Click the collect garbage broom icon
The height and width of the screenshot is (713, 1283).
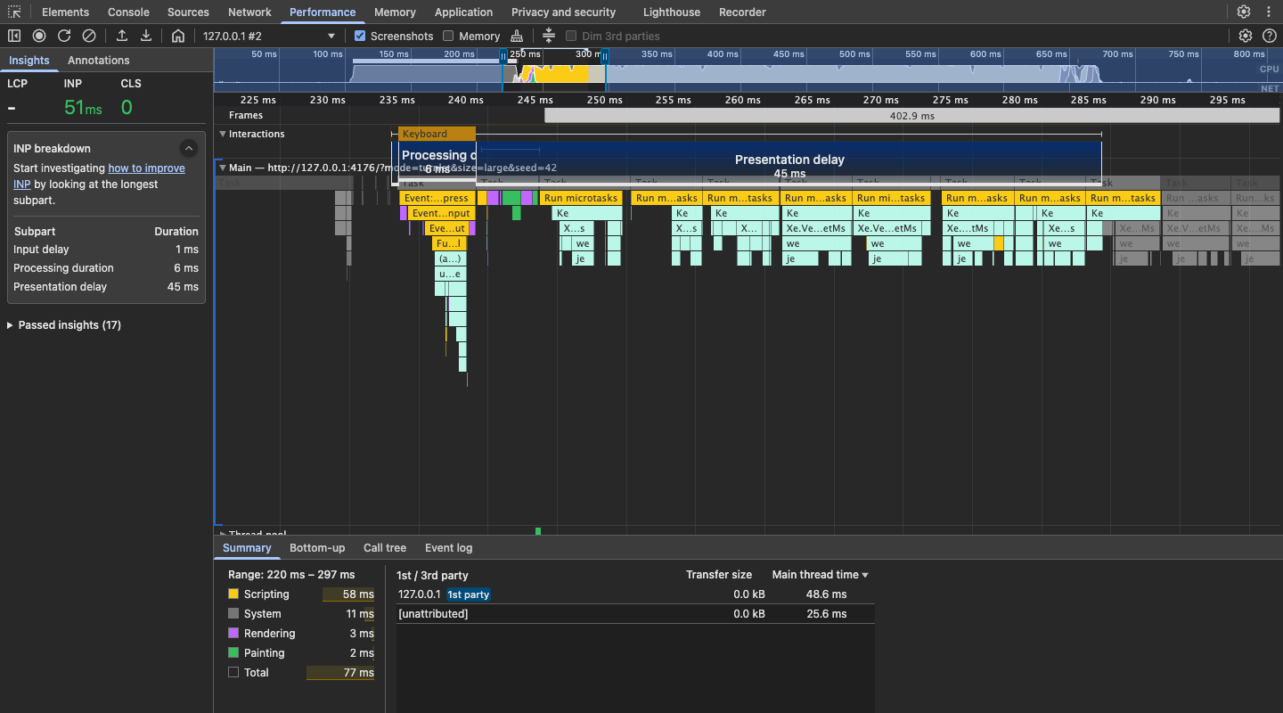click(516, 36)
